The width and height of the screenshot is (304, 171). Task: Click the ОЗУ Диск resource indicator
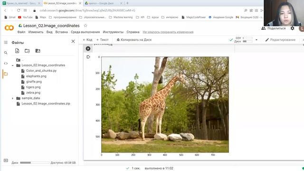(243, 39)
